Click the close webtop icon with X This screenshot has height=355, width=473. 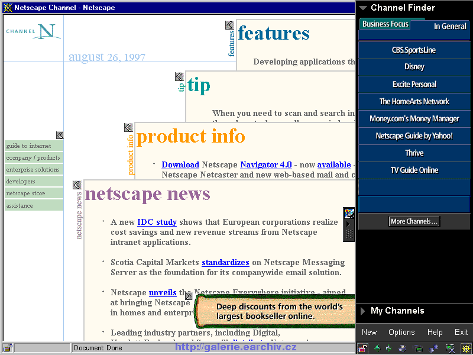(x=450, y=348)
